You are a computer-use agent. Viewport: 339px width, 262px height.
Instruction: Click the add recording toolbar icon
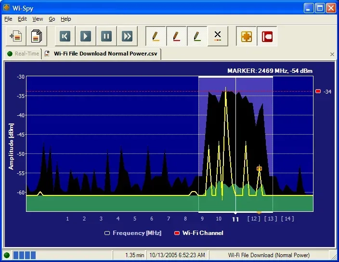coord(16,36)
